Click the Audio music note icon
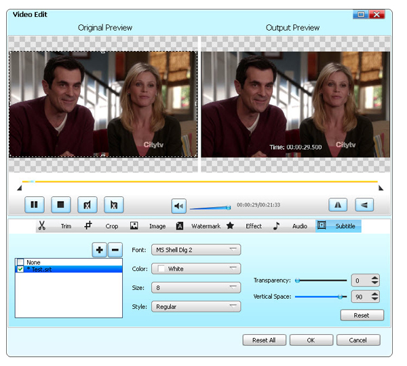Screen dimensions: 407x366 tap(277, 225)
